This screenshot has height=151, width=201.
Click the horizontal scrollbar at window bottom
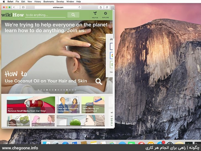click(x=42, y=127)
